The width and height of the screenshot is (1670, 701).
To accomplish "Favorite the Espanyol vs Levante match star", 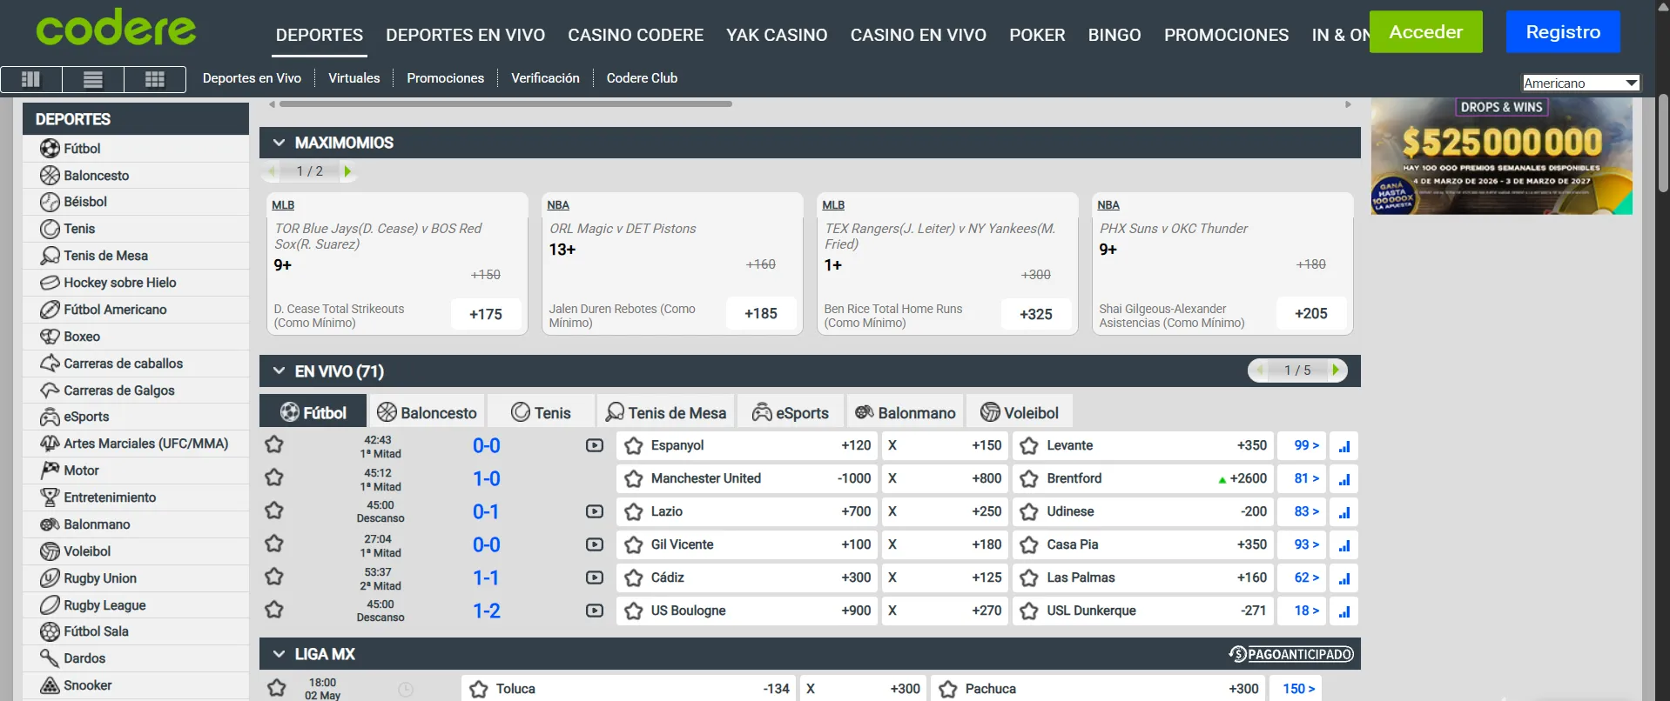I will pyautogui.click(x=274, y=444).
